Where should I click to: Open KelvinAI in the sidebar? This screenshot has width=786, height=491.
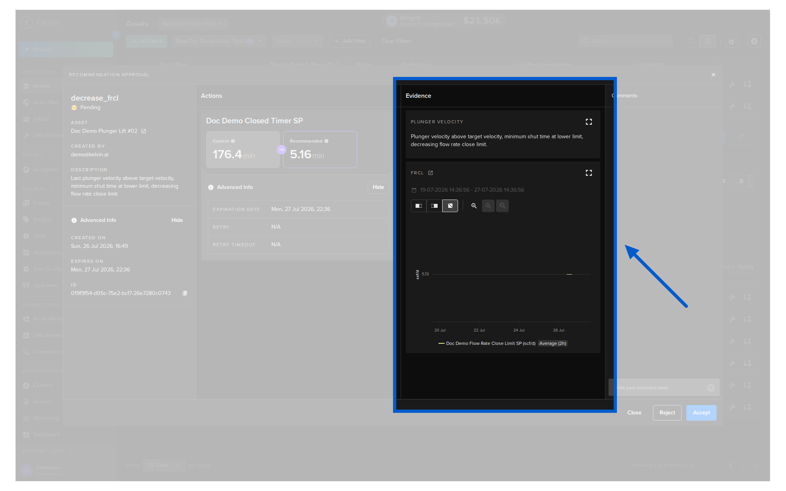[x=65, y=49]
